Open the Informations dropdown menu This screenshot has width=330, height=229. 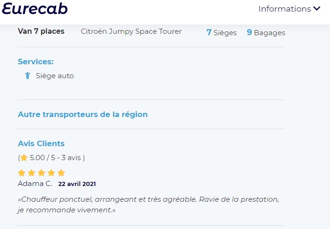(x=289, y=9)
